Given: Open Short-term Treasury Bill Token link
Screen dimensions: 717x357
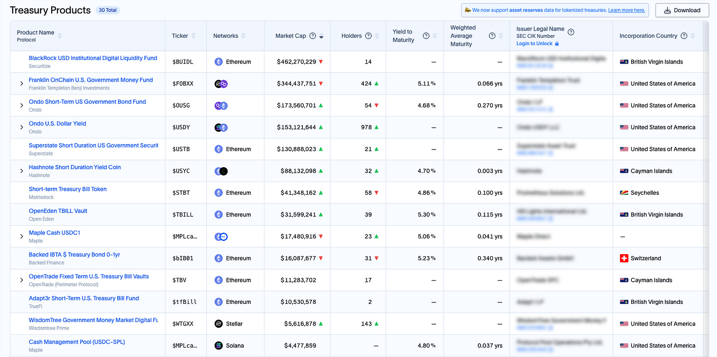Looking at the screenshot, I should point(67,189).
